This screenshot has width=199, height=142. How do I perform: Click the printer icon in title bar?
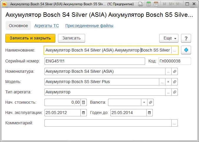tap(141, 4)
